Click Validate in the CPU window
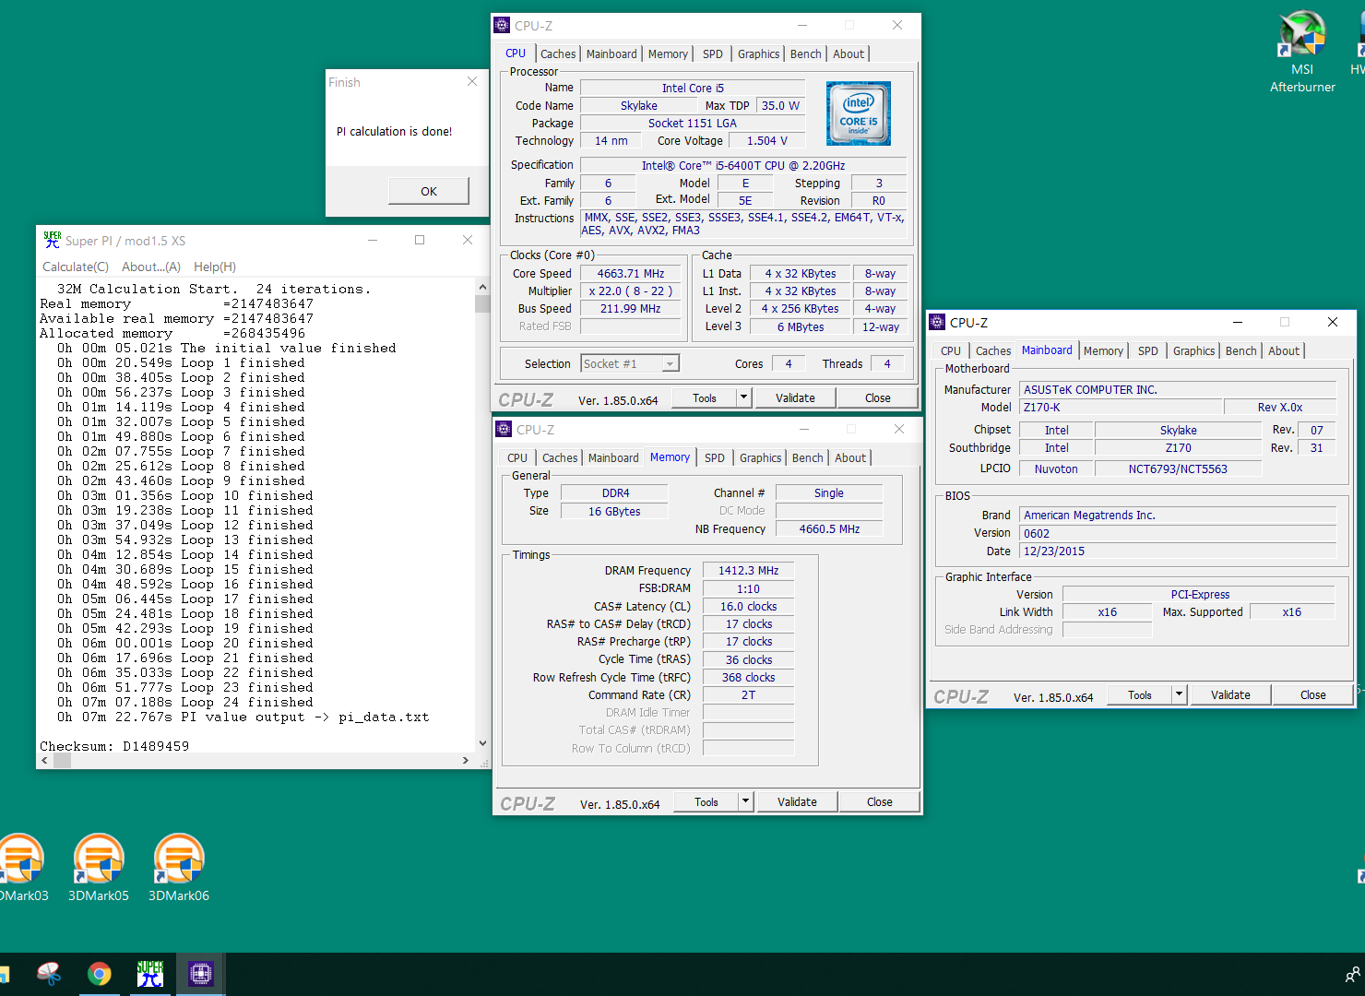 795,397
